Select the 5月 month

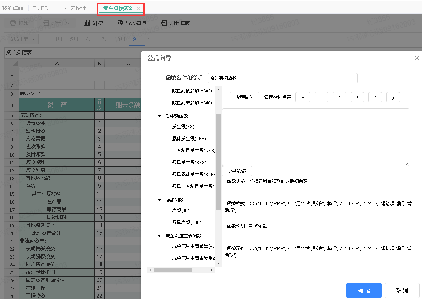pyautogui.click(x=74, y=39)
